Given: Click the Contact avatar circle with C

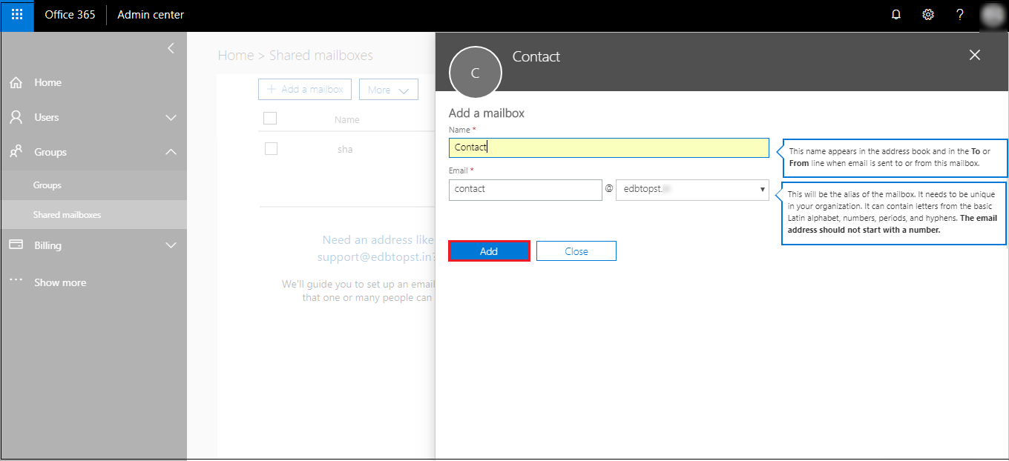Looking at the screenshot, I should coord(476,73).
